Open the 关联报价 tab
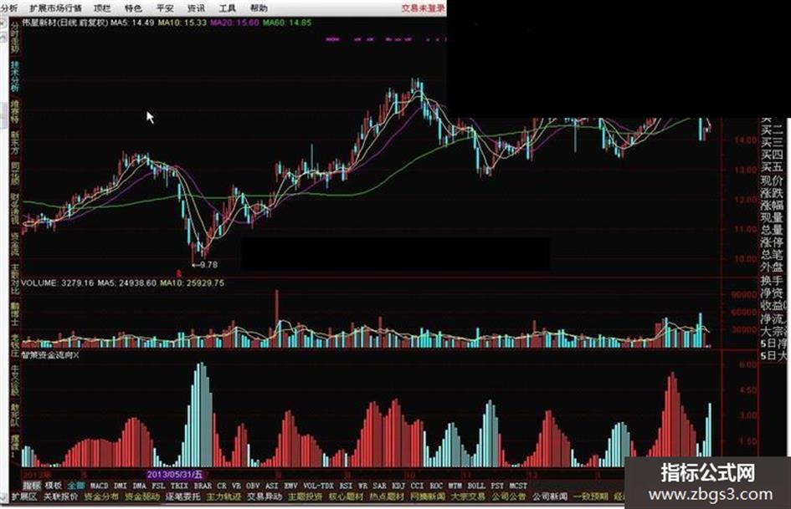791x509 pixels. tap(60, 497)
